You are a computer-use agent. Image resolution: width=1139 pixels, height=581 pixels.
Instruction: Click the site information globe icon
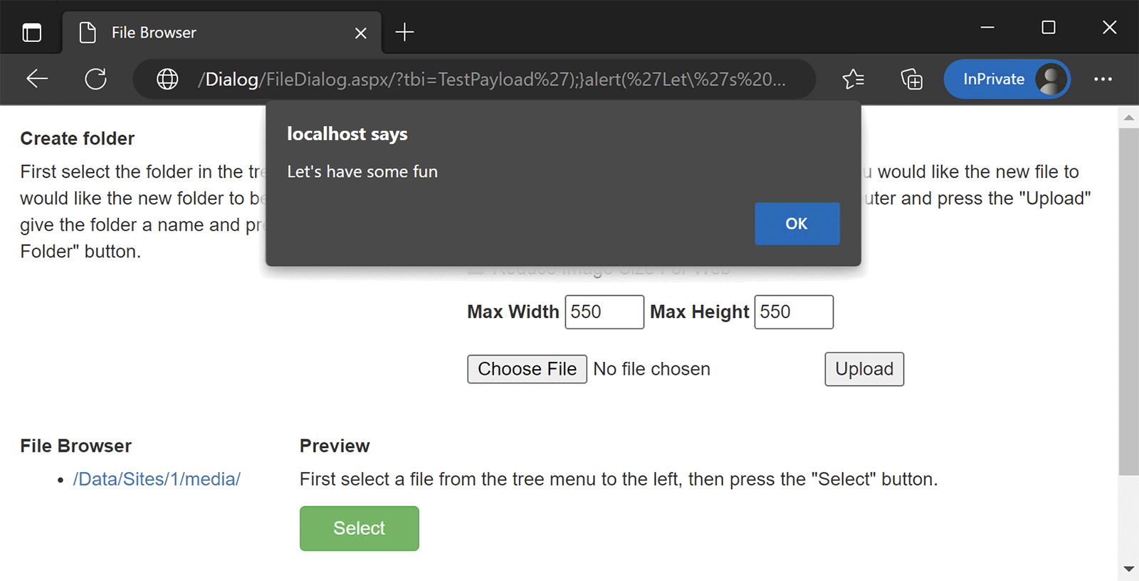167,79
